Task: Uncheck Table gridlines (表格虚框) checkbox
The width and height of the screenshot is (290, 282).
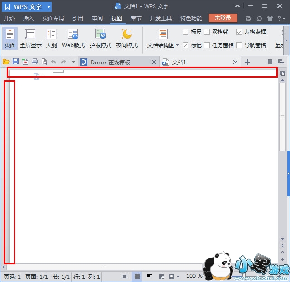Action: tap(239, 32)
